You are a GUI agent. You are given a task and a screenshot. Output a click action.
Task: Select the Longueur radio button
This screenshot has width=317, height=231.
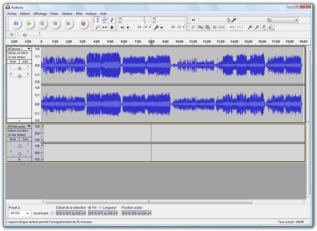pyautogui.click(x=100, y=208)
